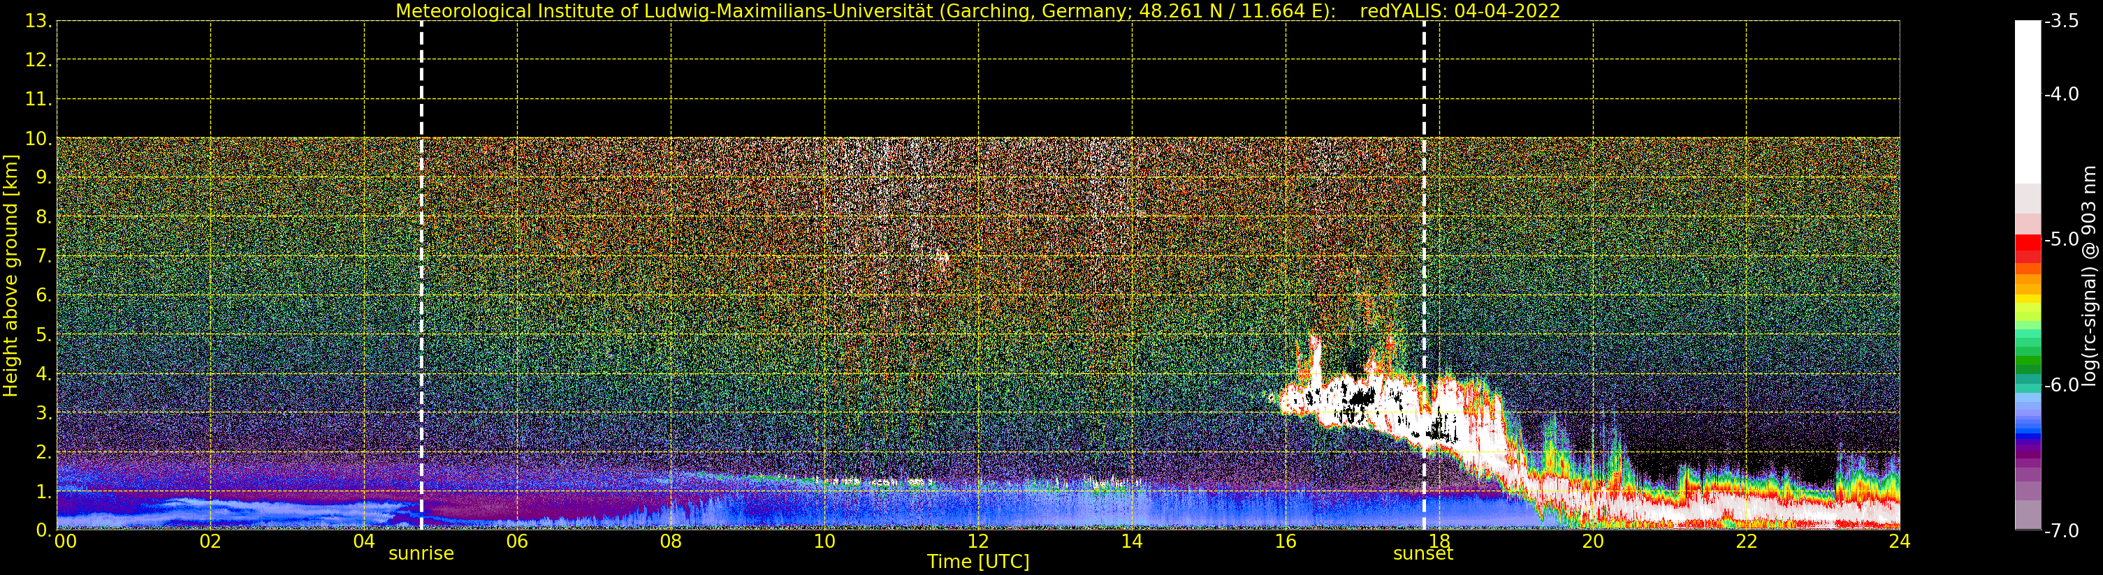Click the height axis tick "6."
Screen dimensions: 2103x575
43,295
